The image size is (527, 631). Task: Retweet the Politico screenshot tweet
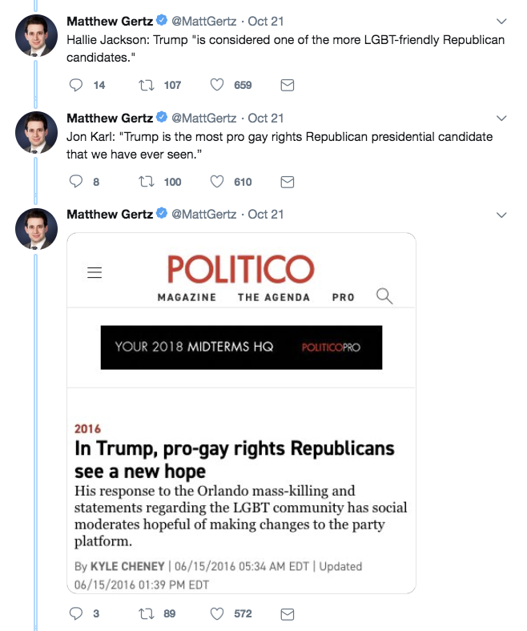click(x=147, y=614)
